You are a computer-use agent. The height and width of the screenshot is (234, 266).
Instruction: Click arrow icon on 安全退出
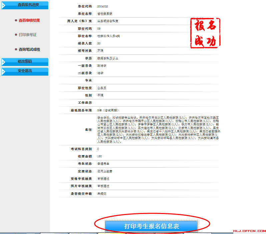(4, 72)
